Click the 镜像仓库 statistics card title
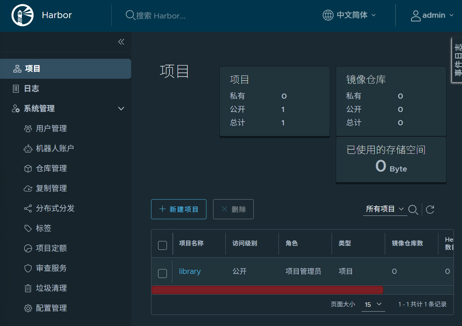 coord(366,79)
